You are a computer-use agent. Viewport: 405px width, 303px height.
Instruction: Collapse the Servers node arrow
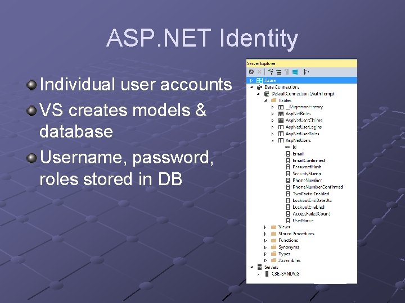(x=251, y=267)
